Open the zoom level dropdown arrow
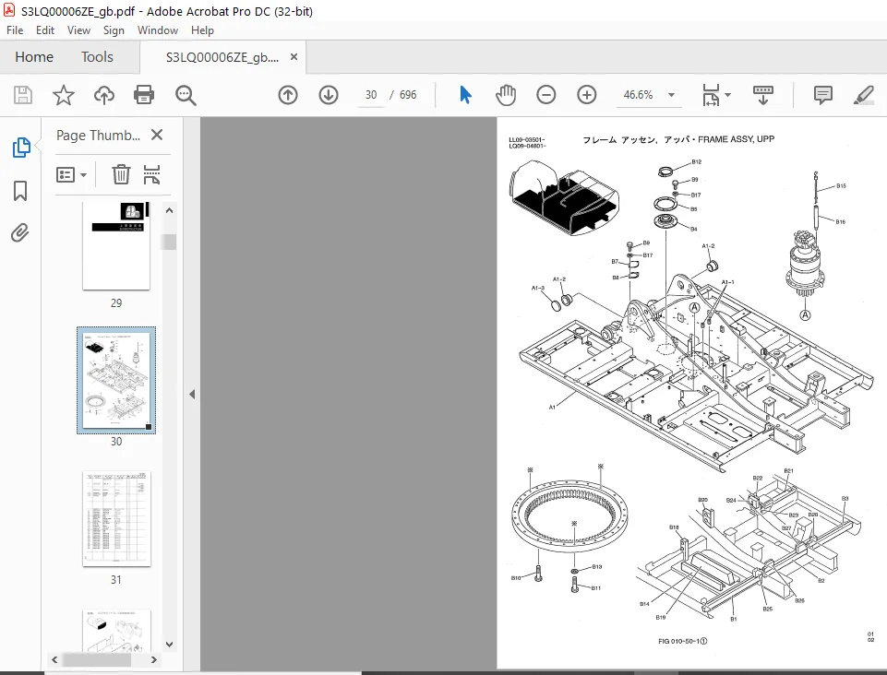 point(671,95)
